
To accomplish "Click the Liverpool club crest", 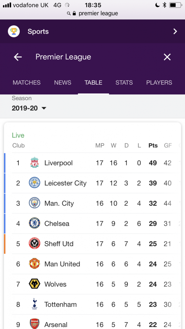I will [35, 163].
